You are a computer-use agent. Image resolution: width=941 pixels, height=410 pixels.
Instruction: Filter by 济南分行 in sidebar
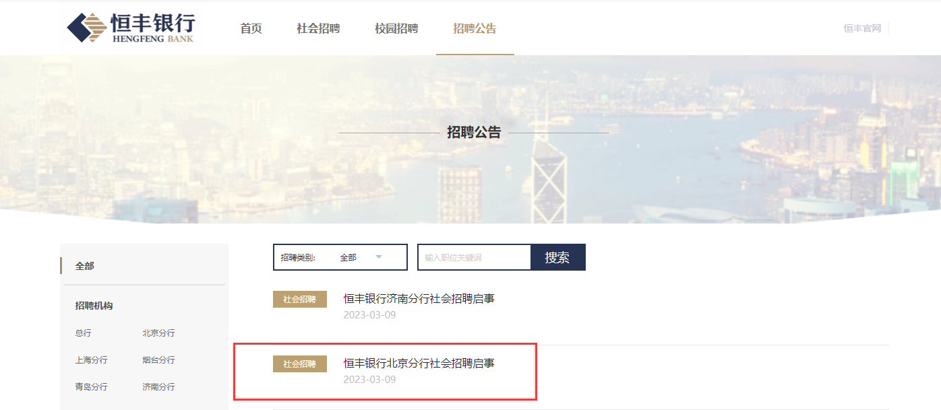tap(158, 387)
